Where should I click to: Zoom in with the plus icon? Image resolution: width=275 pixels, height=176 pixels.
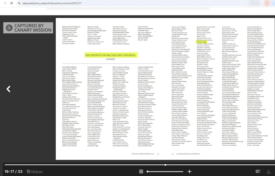[x=189, y=172]
